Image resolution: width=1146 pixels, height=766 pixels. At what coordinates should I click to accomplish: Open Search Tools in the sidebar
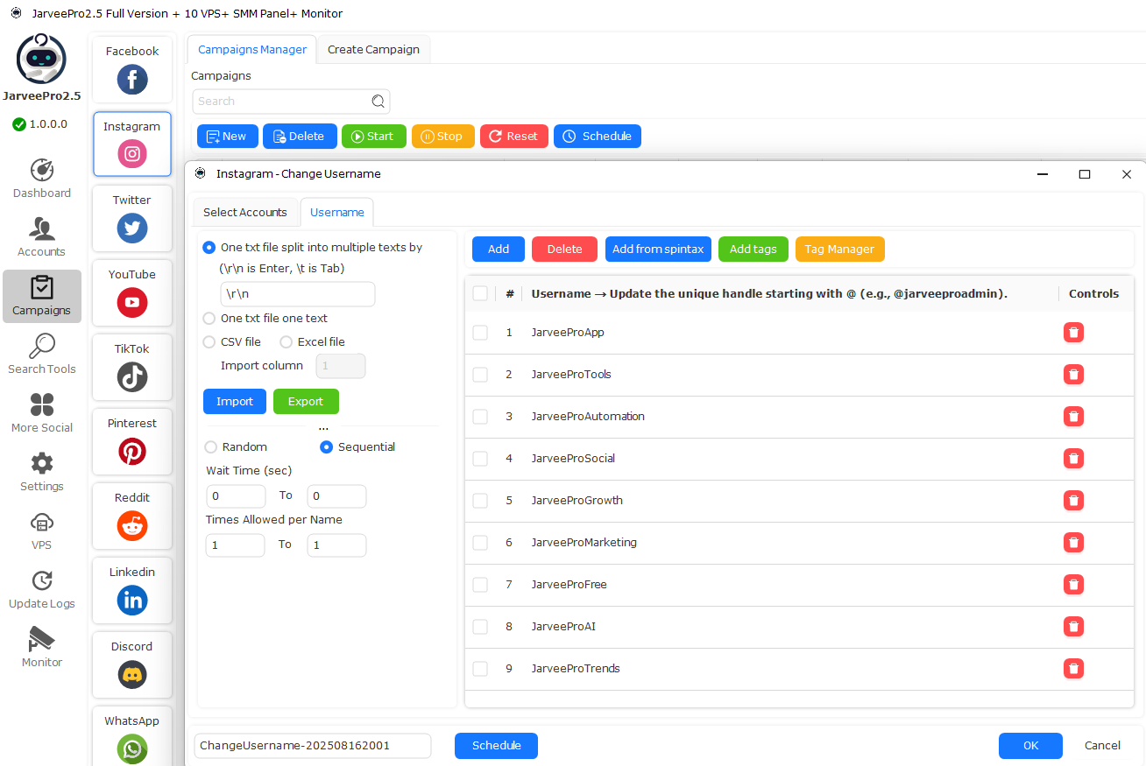pyautogui.click(x=42, y=355)
